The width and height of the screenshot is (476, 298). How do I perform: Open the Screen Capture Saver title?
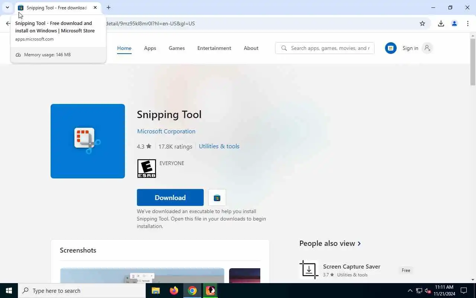click(x=352, y=266)
